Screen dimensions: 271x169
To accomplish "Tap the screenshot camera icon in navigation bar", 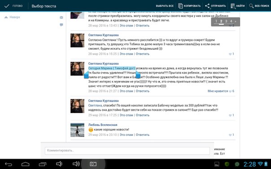I will (x=93, y=164).
